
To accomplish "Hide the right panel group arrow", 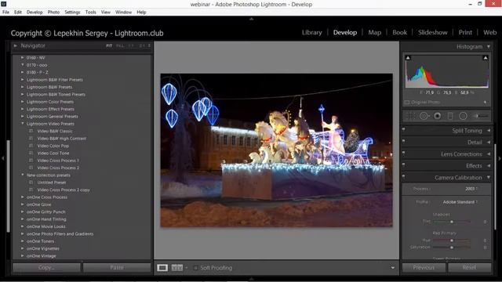I will point(499,158).
